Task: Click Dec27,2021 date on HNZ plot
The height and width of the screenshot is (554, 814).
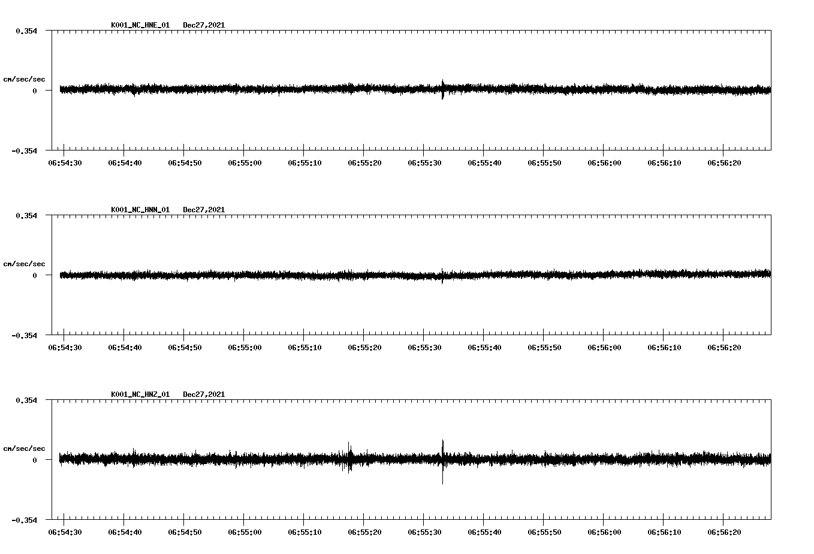Action: [204, 395]
